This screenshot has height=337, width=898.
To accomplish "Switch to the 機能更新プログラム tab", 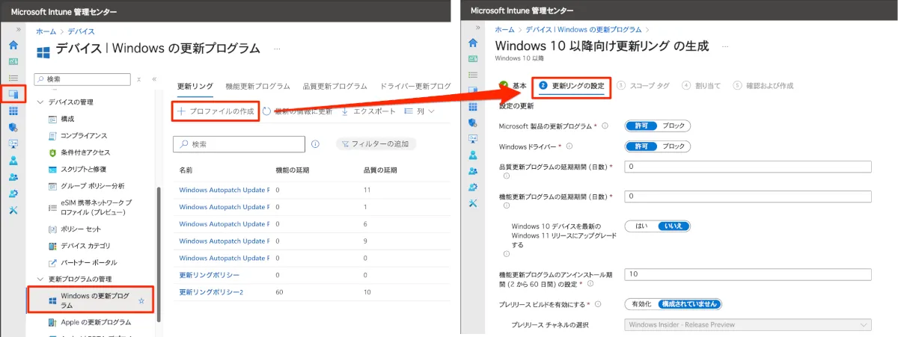I will pos(257,86).
